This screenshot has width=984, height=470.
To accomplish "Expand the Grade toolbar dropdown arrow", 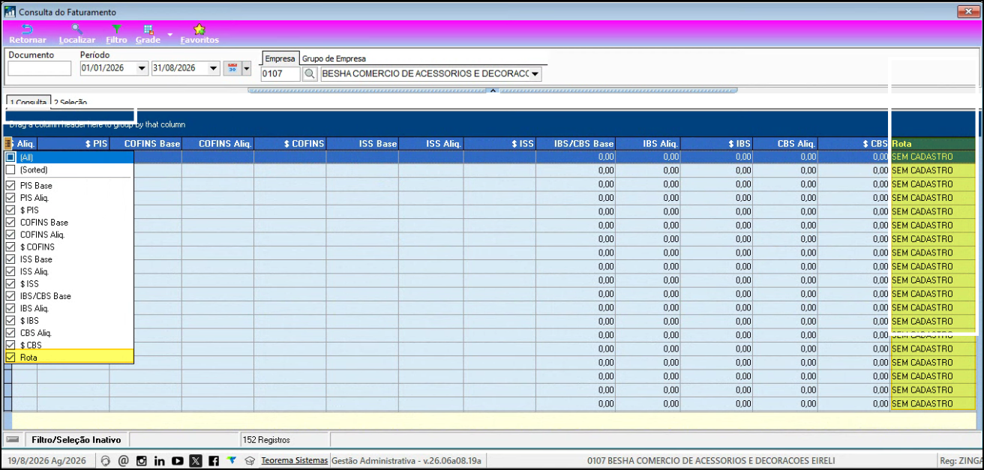I will click(x=170, y=34).
